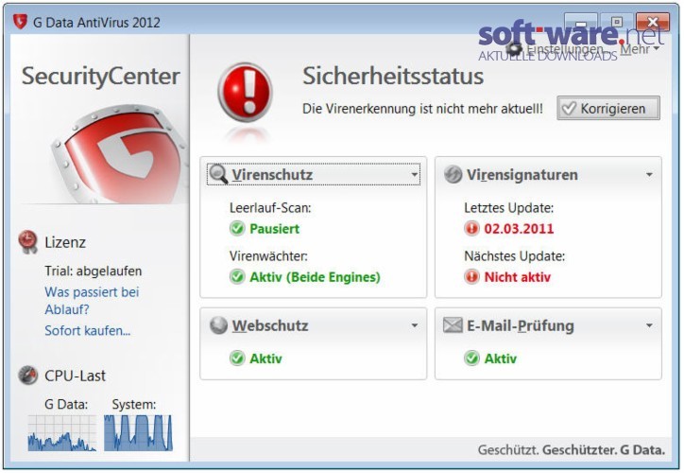684x473 pixels.
Task: Click the Virenschutz magnifier icon
Action: pos(218,174)
